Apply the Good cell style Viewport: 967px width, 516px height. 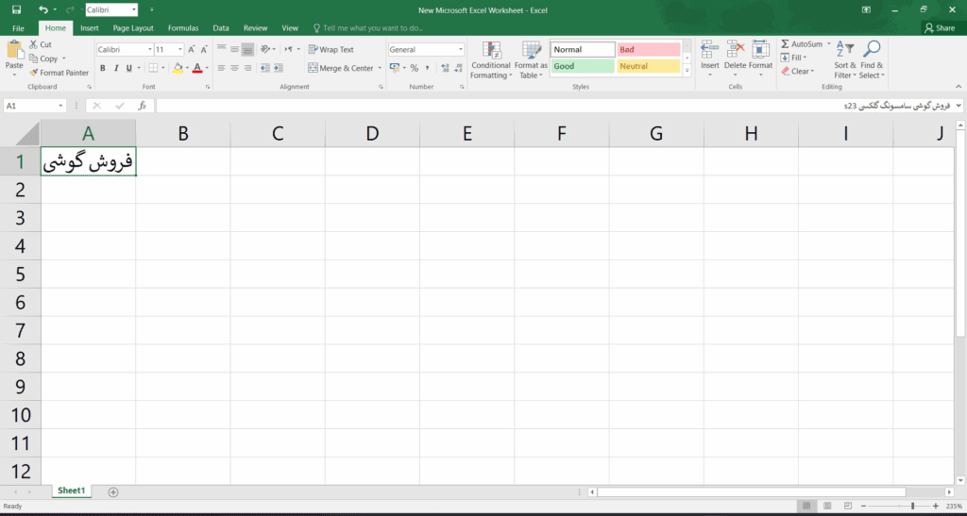coord(582,66)
